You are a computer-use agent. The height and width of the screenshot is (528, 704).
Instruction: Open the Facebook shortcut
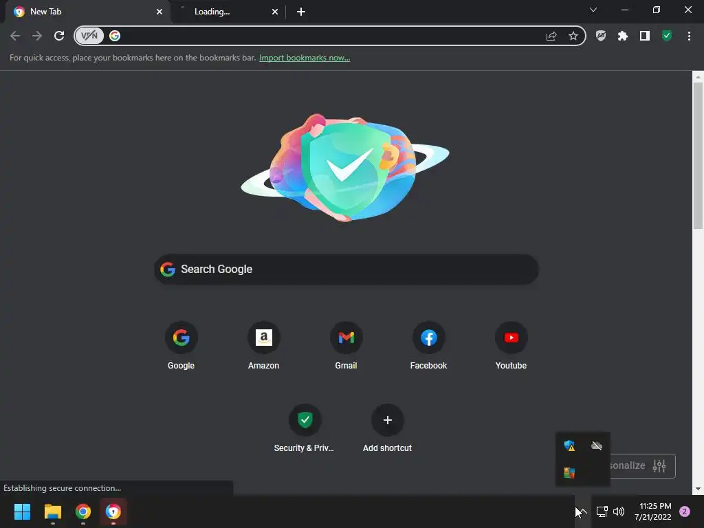coord(428,346)
